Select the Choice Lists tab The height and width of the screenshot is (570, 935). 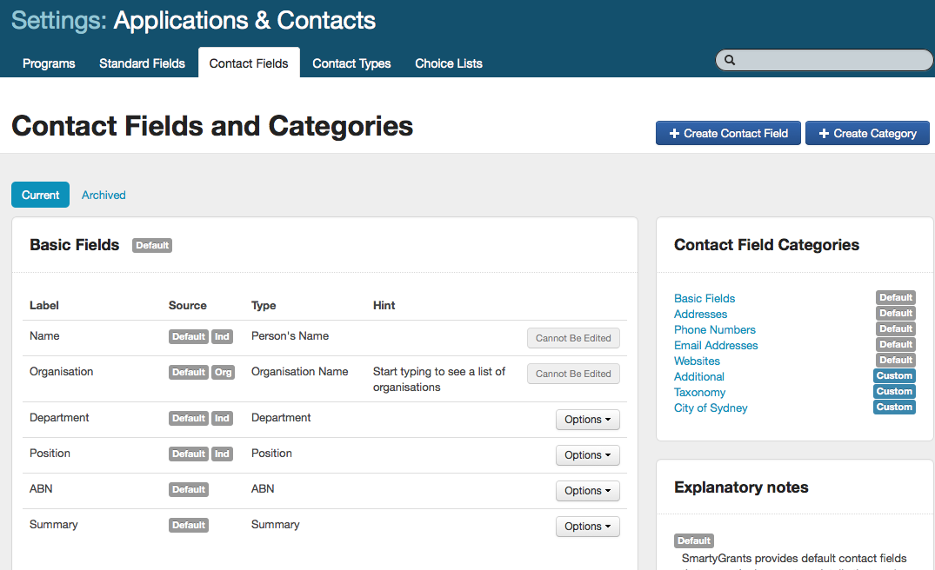pyautogui.click(x=449, y=63)
